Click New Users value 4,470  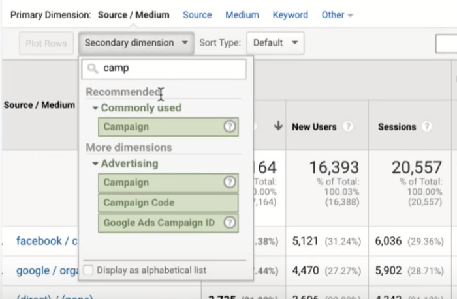[305, 270]
